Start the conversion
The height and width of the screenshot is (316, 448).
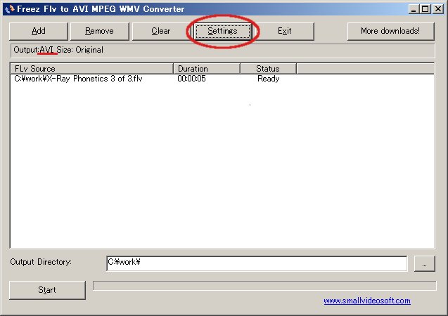click(47, 290)
